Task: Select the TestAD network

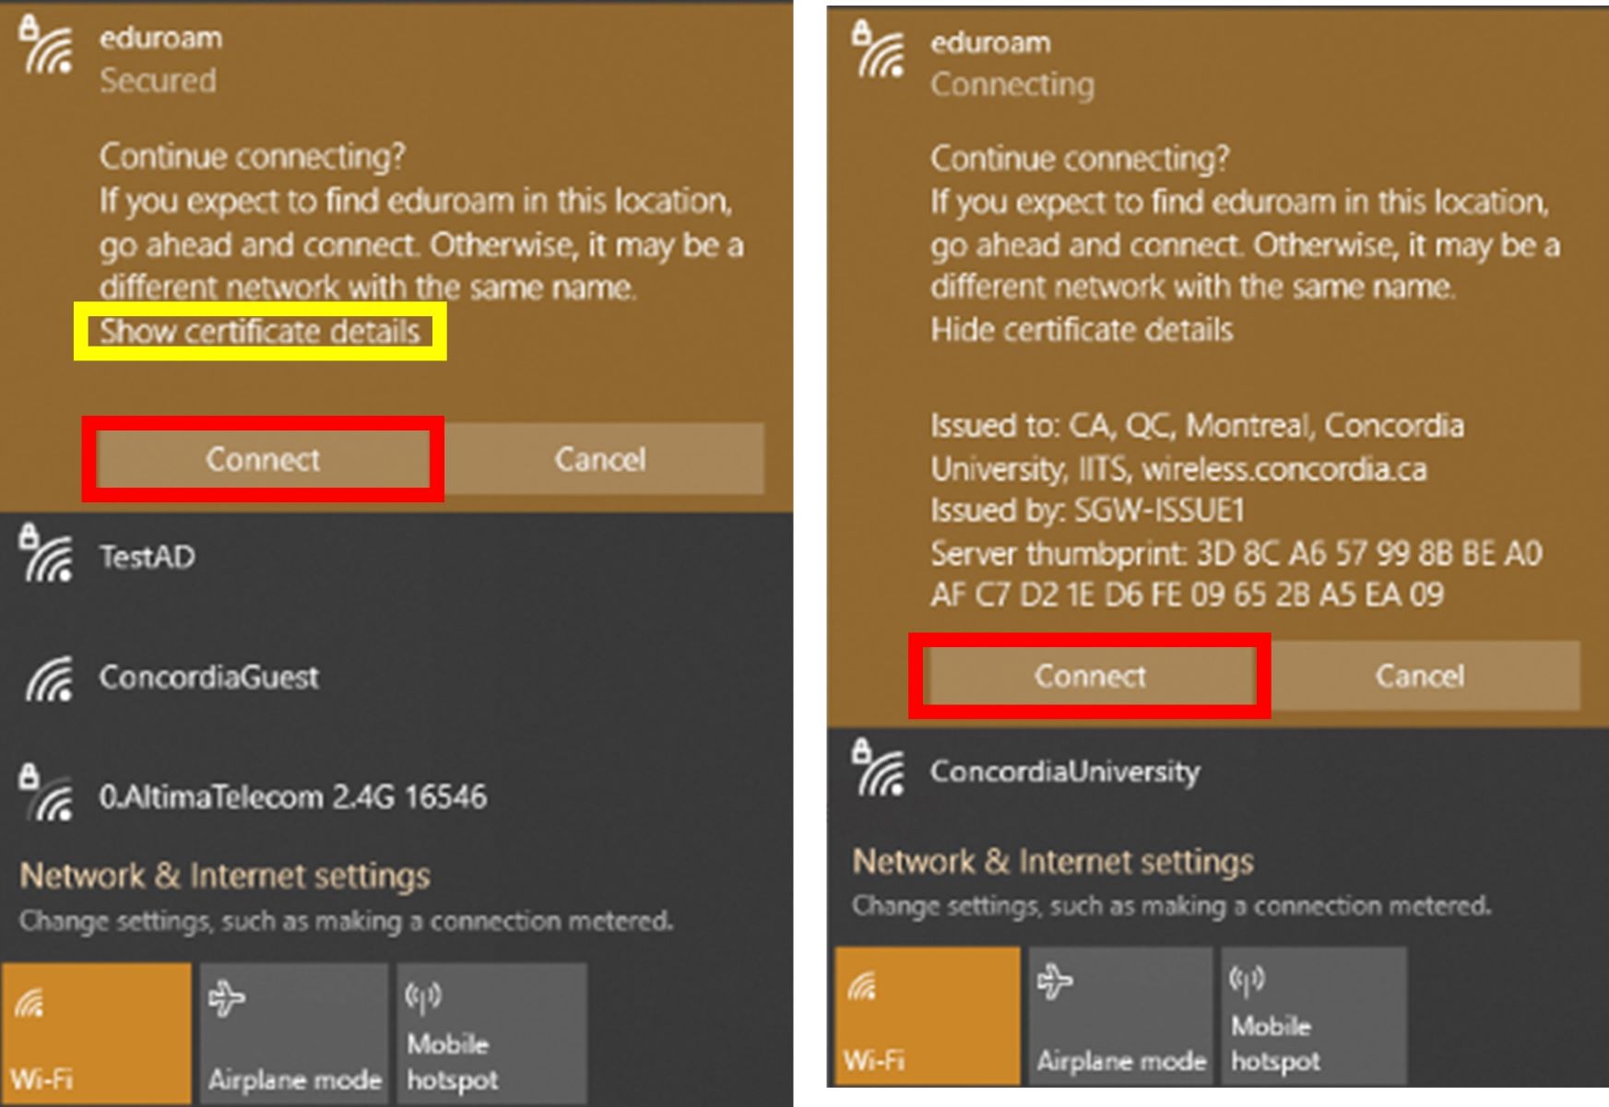Action: (x=396, y=557)
